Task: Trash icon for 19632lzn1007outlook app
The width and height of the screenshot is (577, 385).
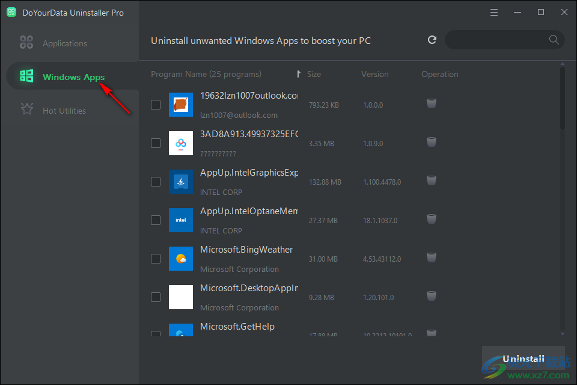Action: point(432,103)
